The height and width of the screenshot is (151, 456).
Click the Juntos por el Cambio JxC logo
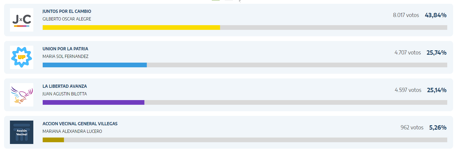click(x=22, y=20)
